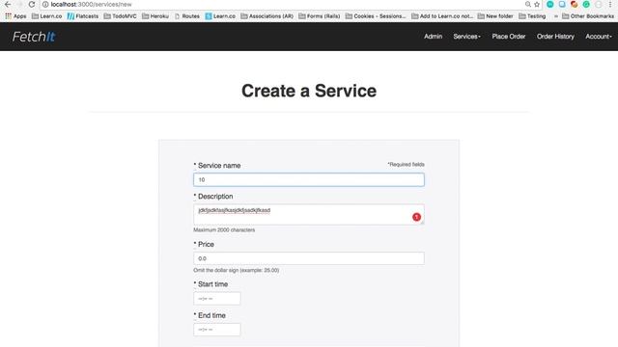The height and width of the screenshot is (347, 618).
Task: Click the light blue square extension icon
Action: point(562,4)
